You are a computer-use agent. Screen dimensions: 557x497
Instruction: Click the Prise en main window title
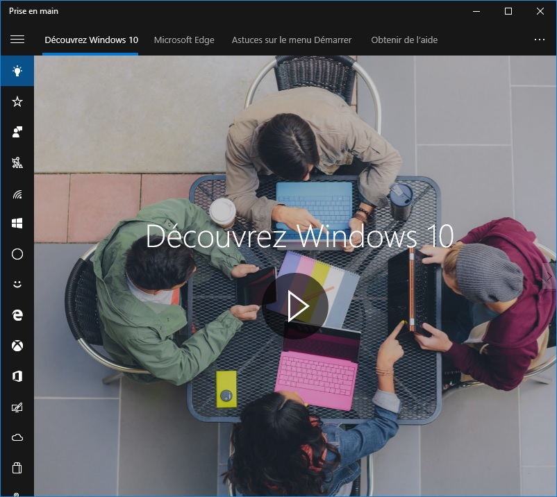[34, 11]
